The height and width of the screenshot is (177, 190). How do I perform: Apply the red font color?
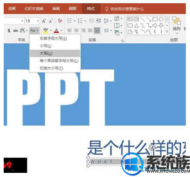click(x=56, y=30)
